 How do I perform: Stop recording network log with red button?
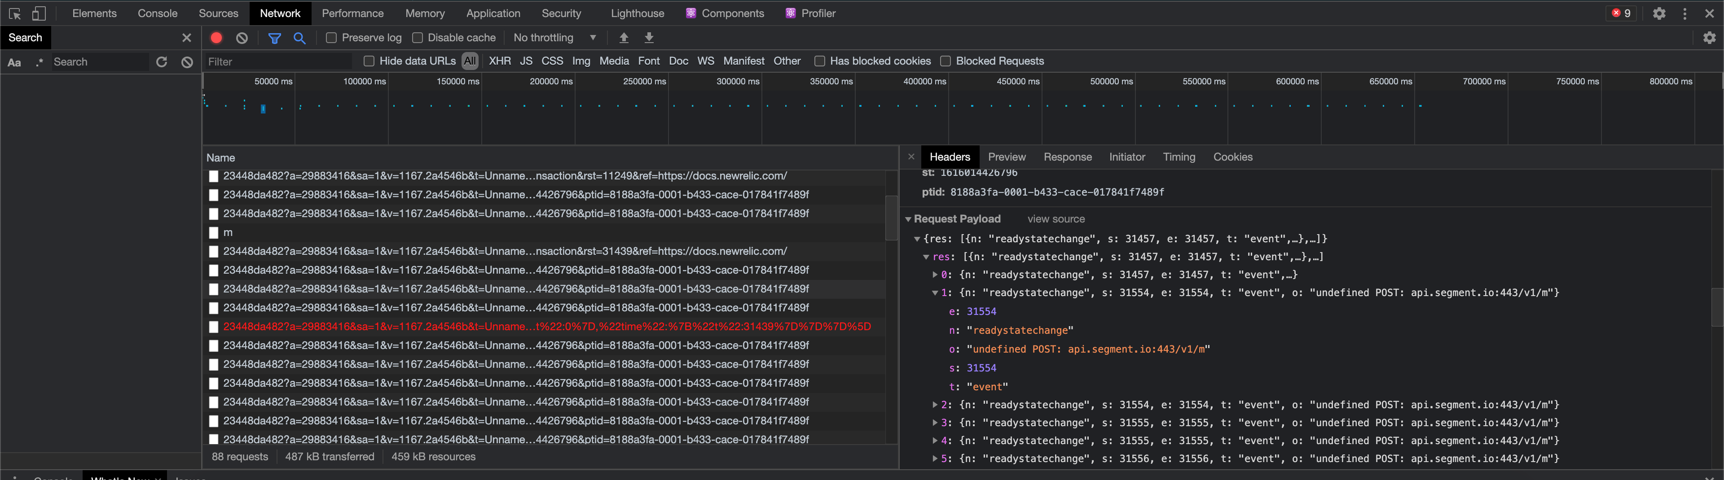(216, 38)
